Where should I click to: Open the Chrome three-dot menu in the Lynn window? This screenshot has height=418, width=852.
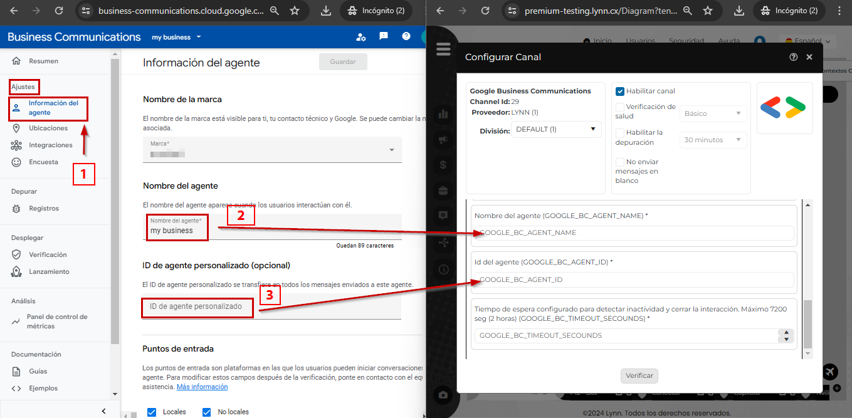(x=839, y=11)
